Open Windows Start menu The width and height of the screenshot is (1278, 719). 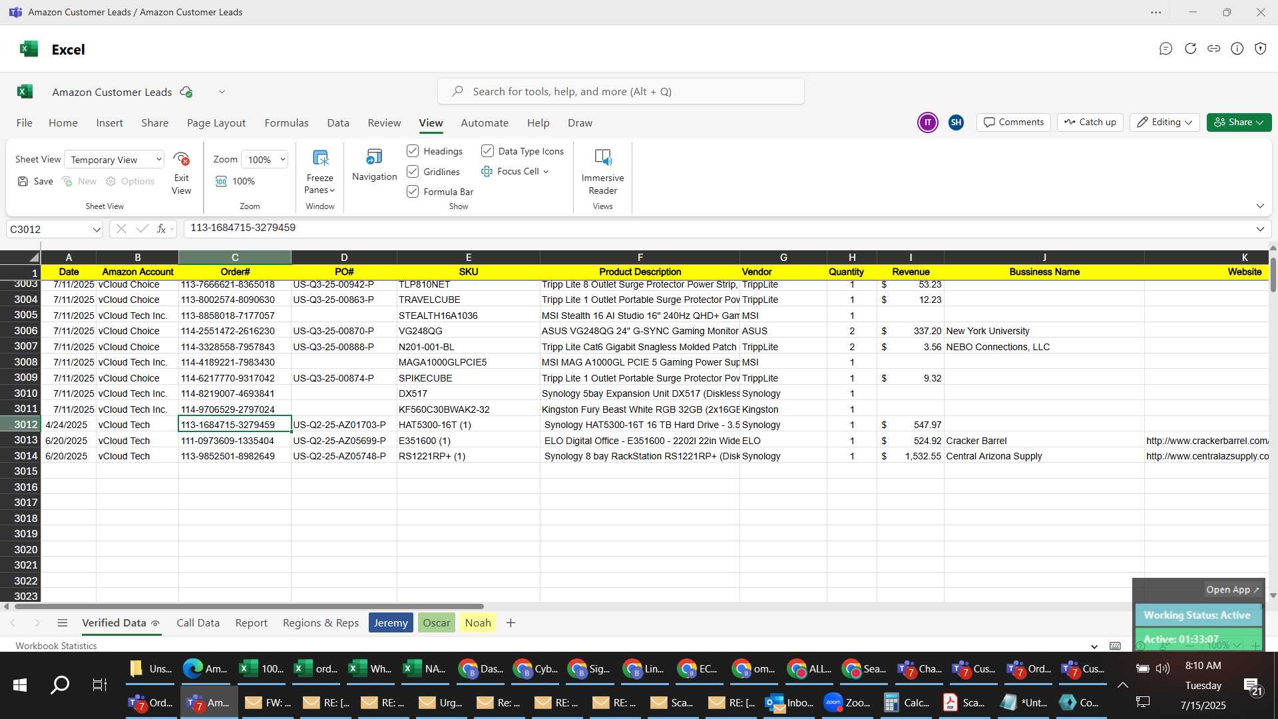(20, 684)
